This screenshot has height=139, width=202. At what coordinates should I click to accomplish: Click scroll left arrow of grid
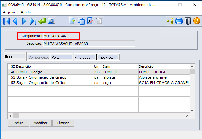10,116
